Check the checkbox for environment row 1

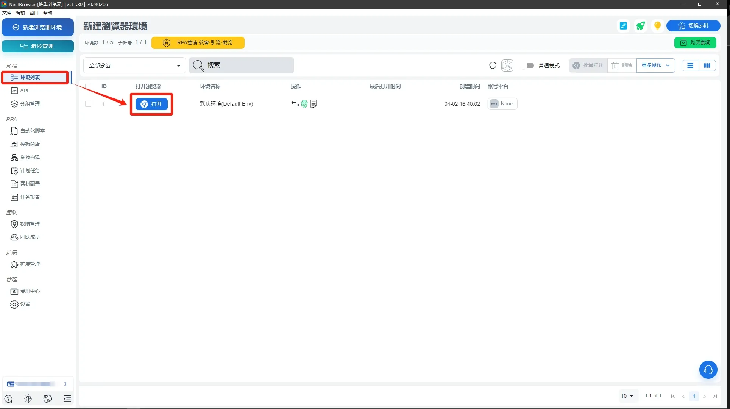(x=88, y=104)
